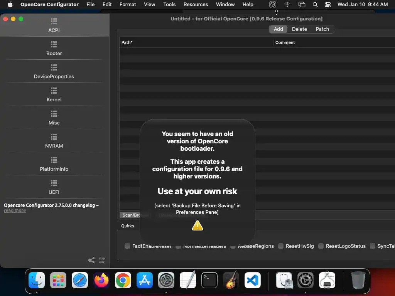395x296 pixels.
Task: Open the Apple menu
Action: click(10, 5)
